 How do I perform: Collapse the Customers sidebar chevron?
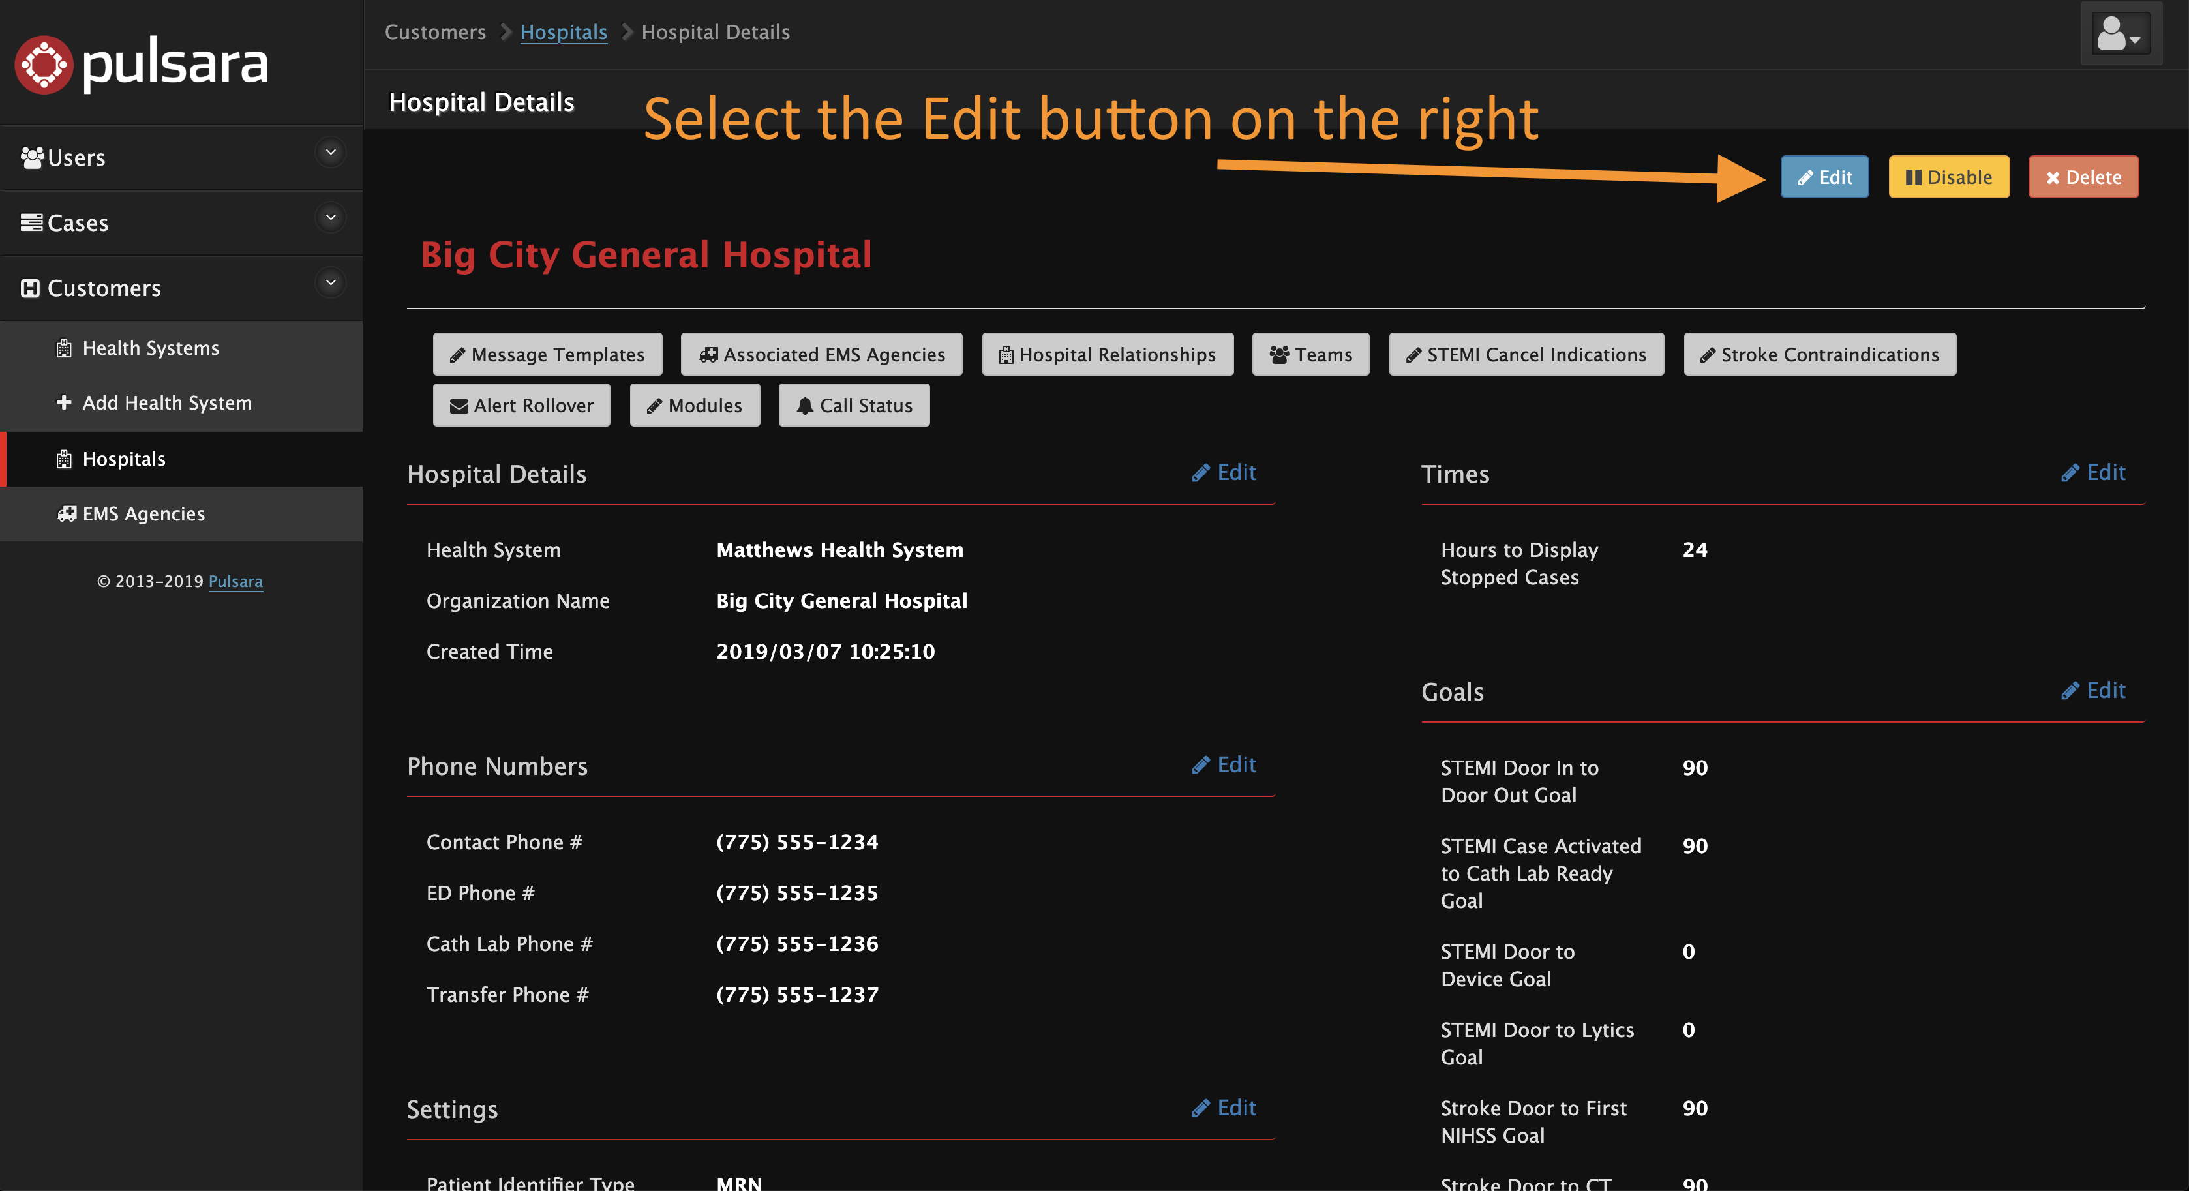331,283
